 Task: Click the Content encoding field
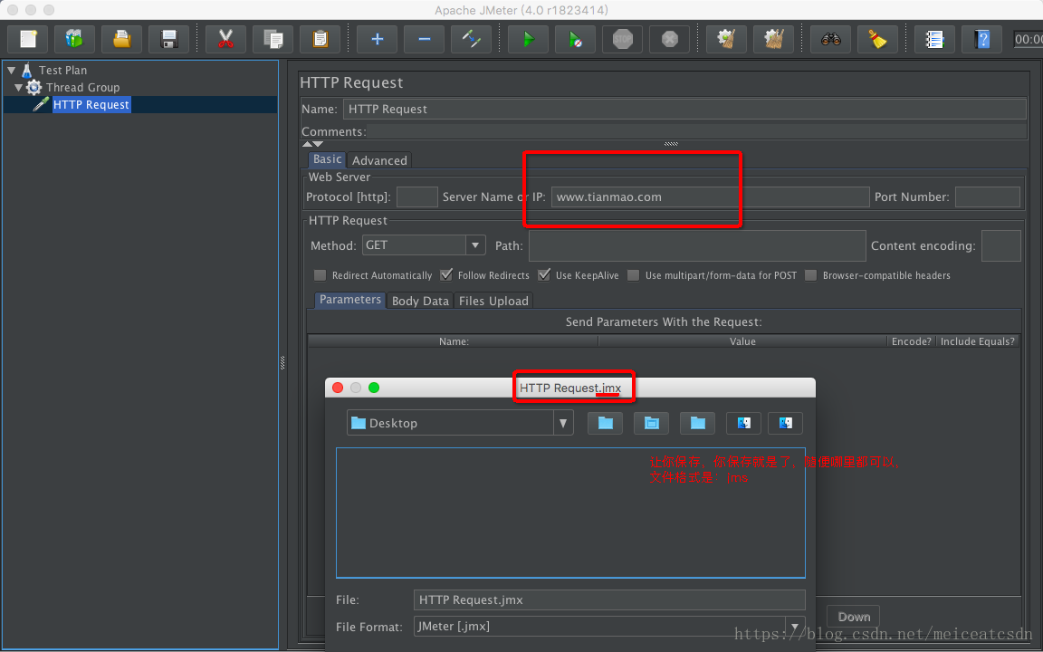[1001, 245]
